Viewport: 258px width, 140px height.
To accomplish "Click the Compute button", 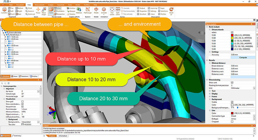I will click(243, 58).
